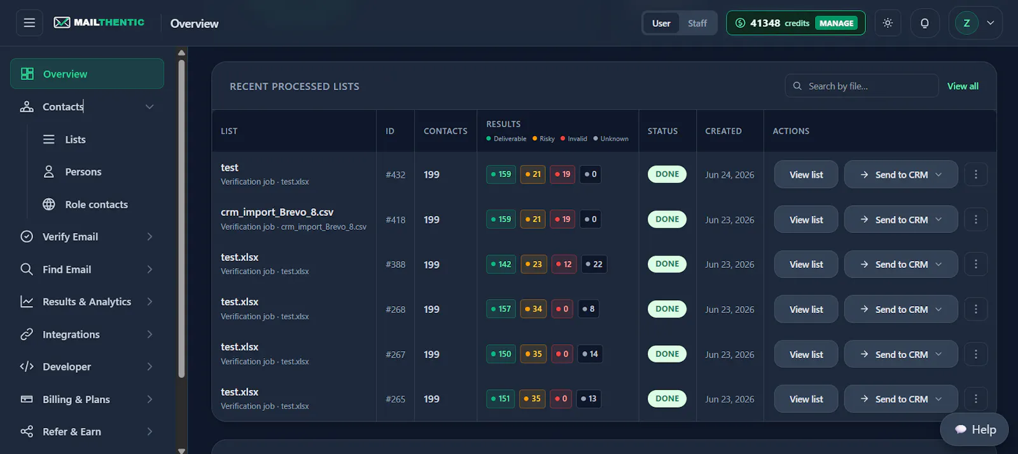Switch to the Staff mode
Viewport: 1018px width, 454px height.
[x=697, y=23]
